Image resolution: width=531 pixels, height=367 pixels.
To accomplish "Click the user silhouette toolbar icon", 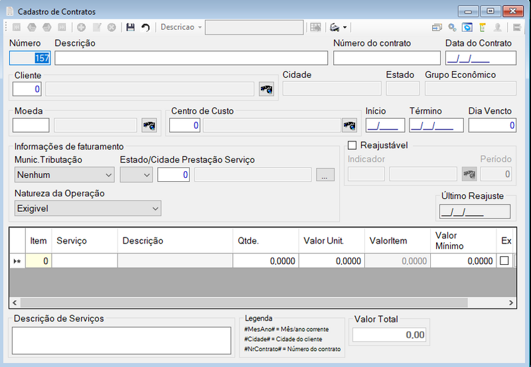I will coord(497,27).
